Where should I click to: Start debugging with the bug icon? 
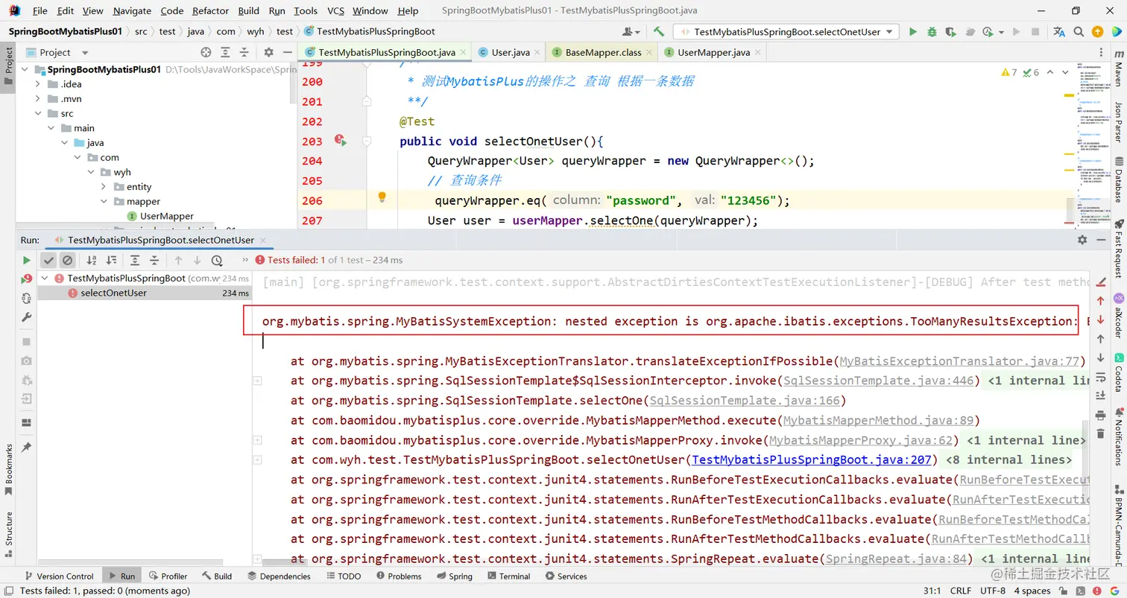point(932,32)
